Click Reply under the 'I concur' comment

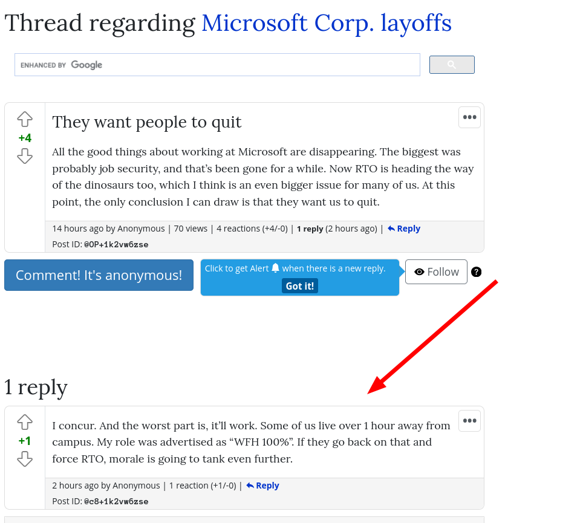262,486
